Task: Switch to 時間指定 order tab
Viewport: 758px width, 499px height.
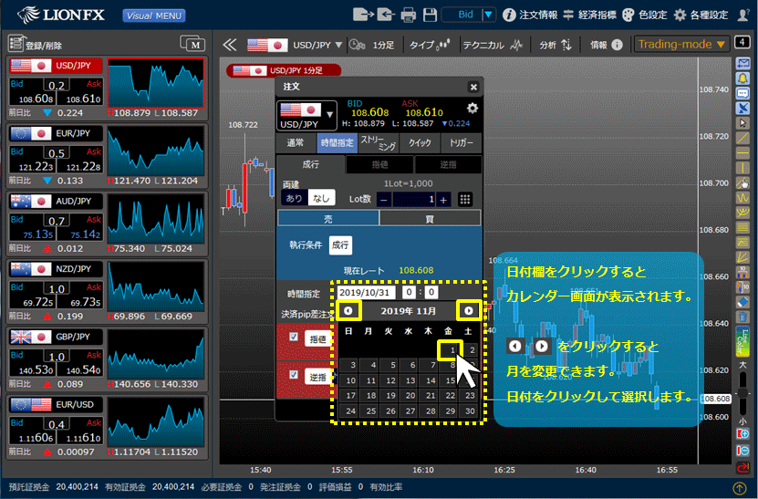Action: click(337, 143)
